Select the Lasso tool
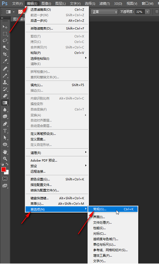159x264 pixels. (x=5, y=41)
